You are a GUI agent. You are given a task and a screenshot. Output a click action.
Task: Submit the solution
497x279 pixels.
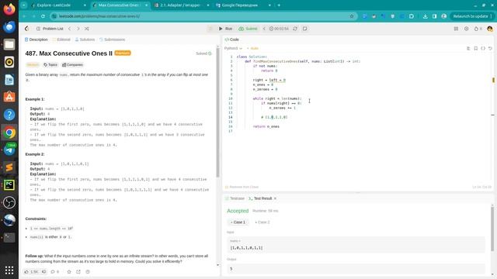point(248,29)
